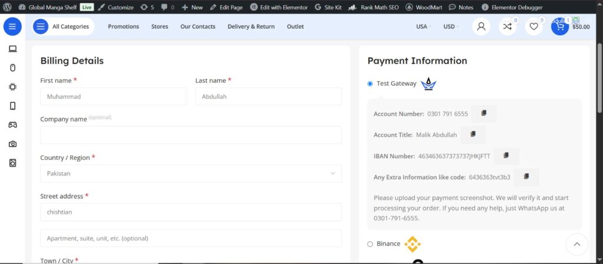Click the WordPress logo in admin bar

tap(7, 7)
